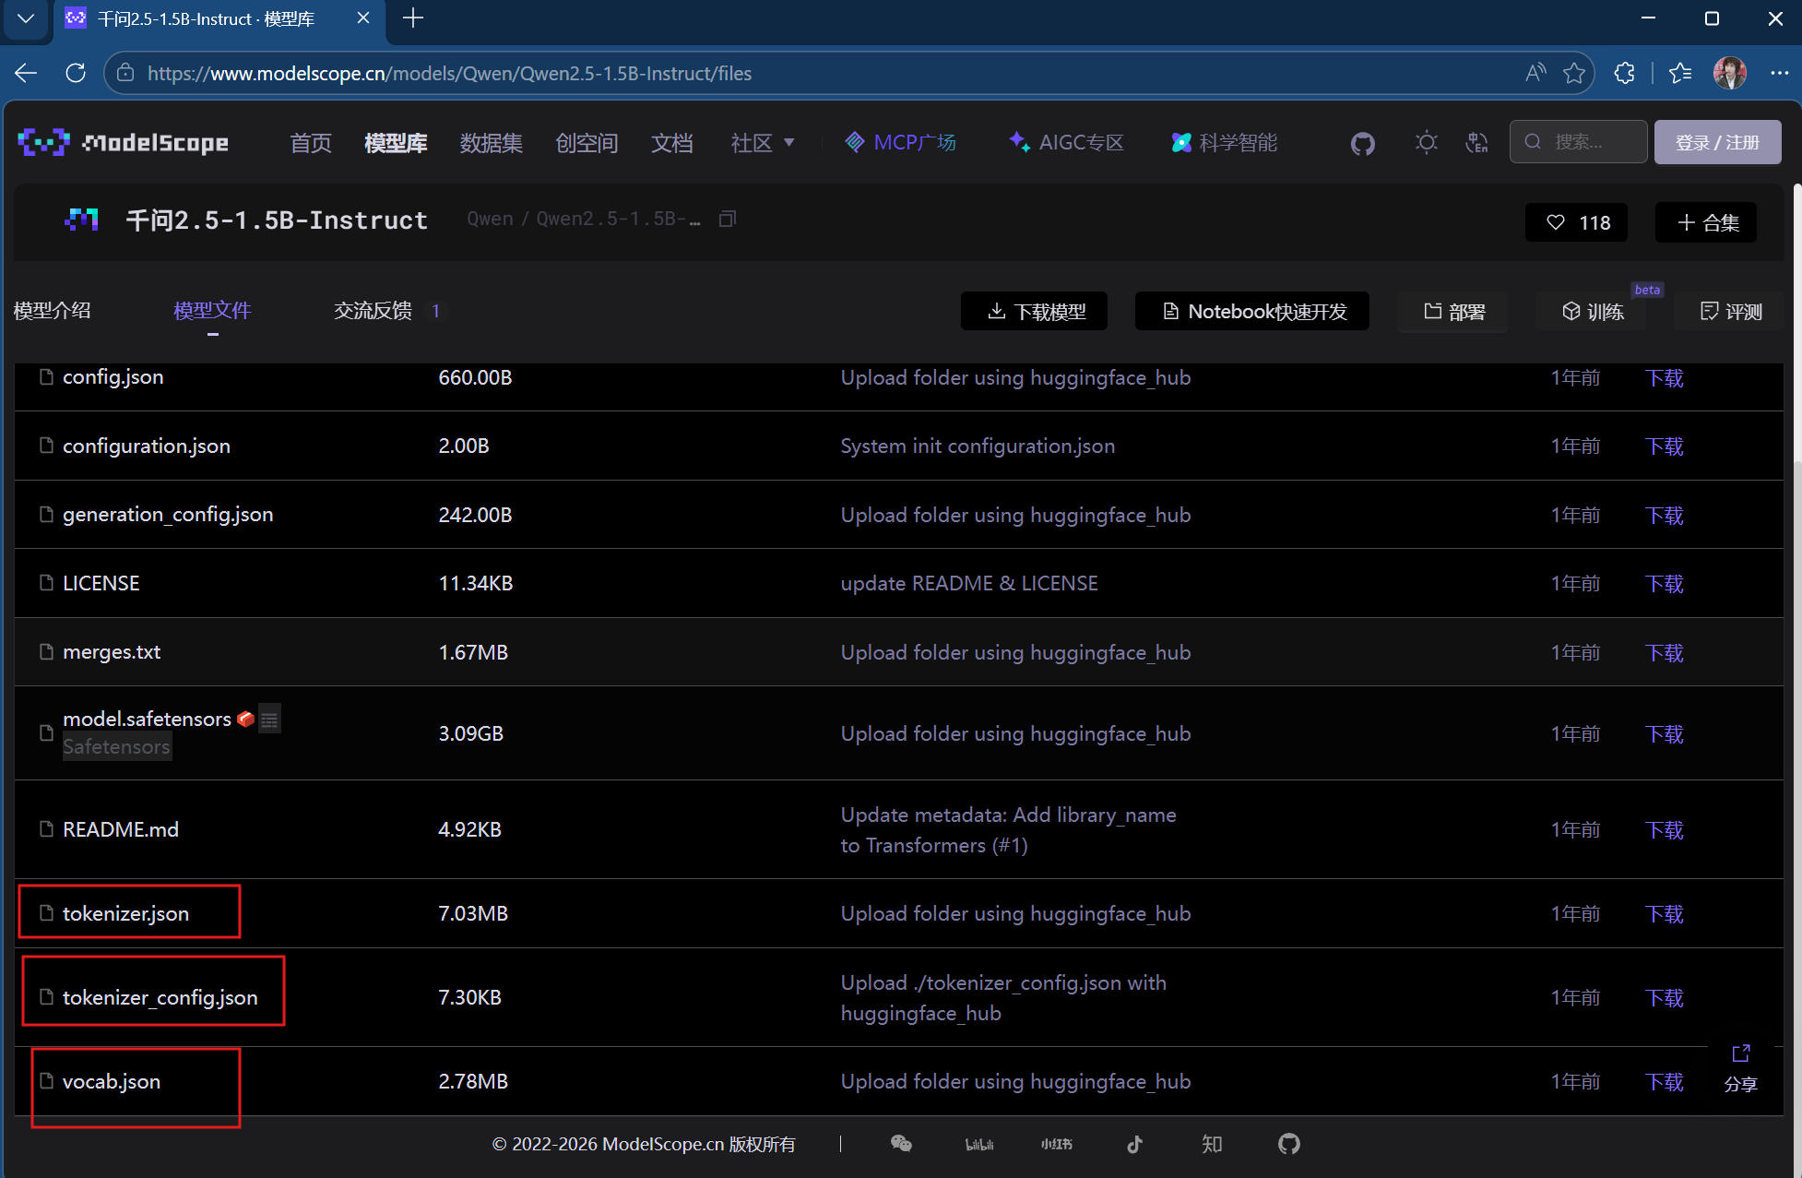This screenshot has height=1178, width=1802.
Task: Copy the model ID with the copy icon
Action: (x=728, y=219)
